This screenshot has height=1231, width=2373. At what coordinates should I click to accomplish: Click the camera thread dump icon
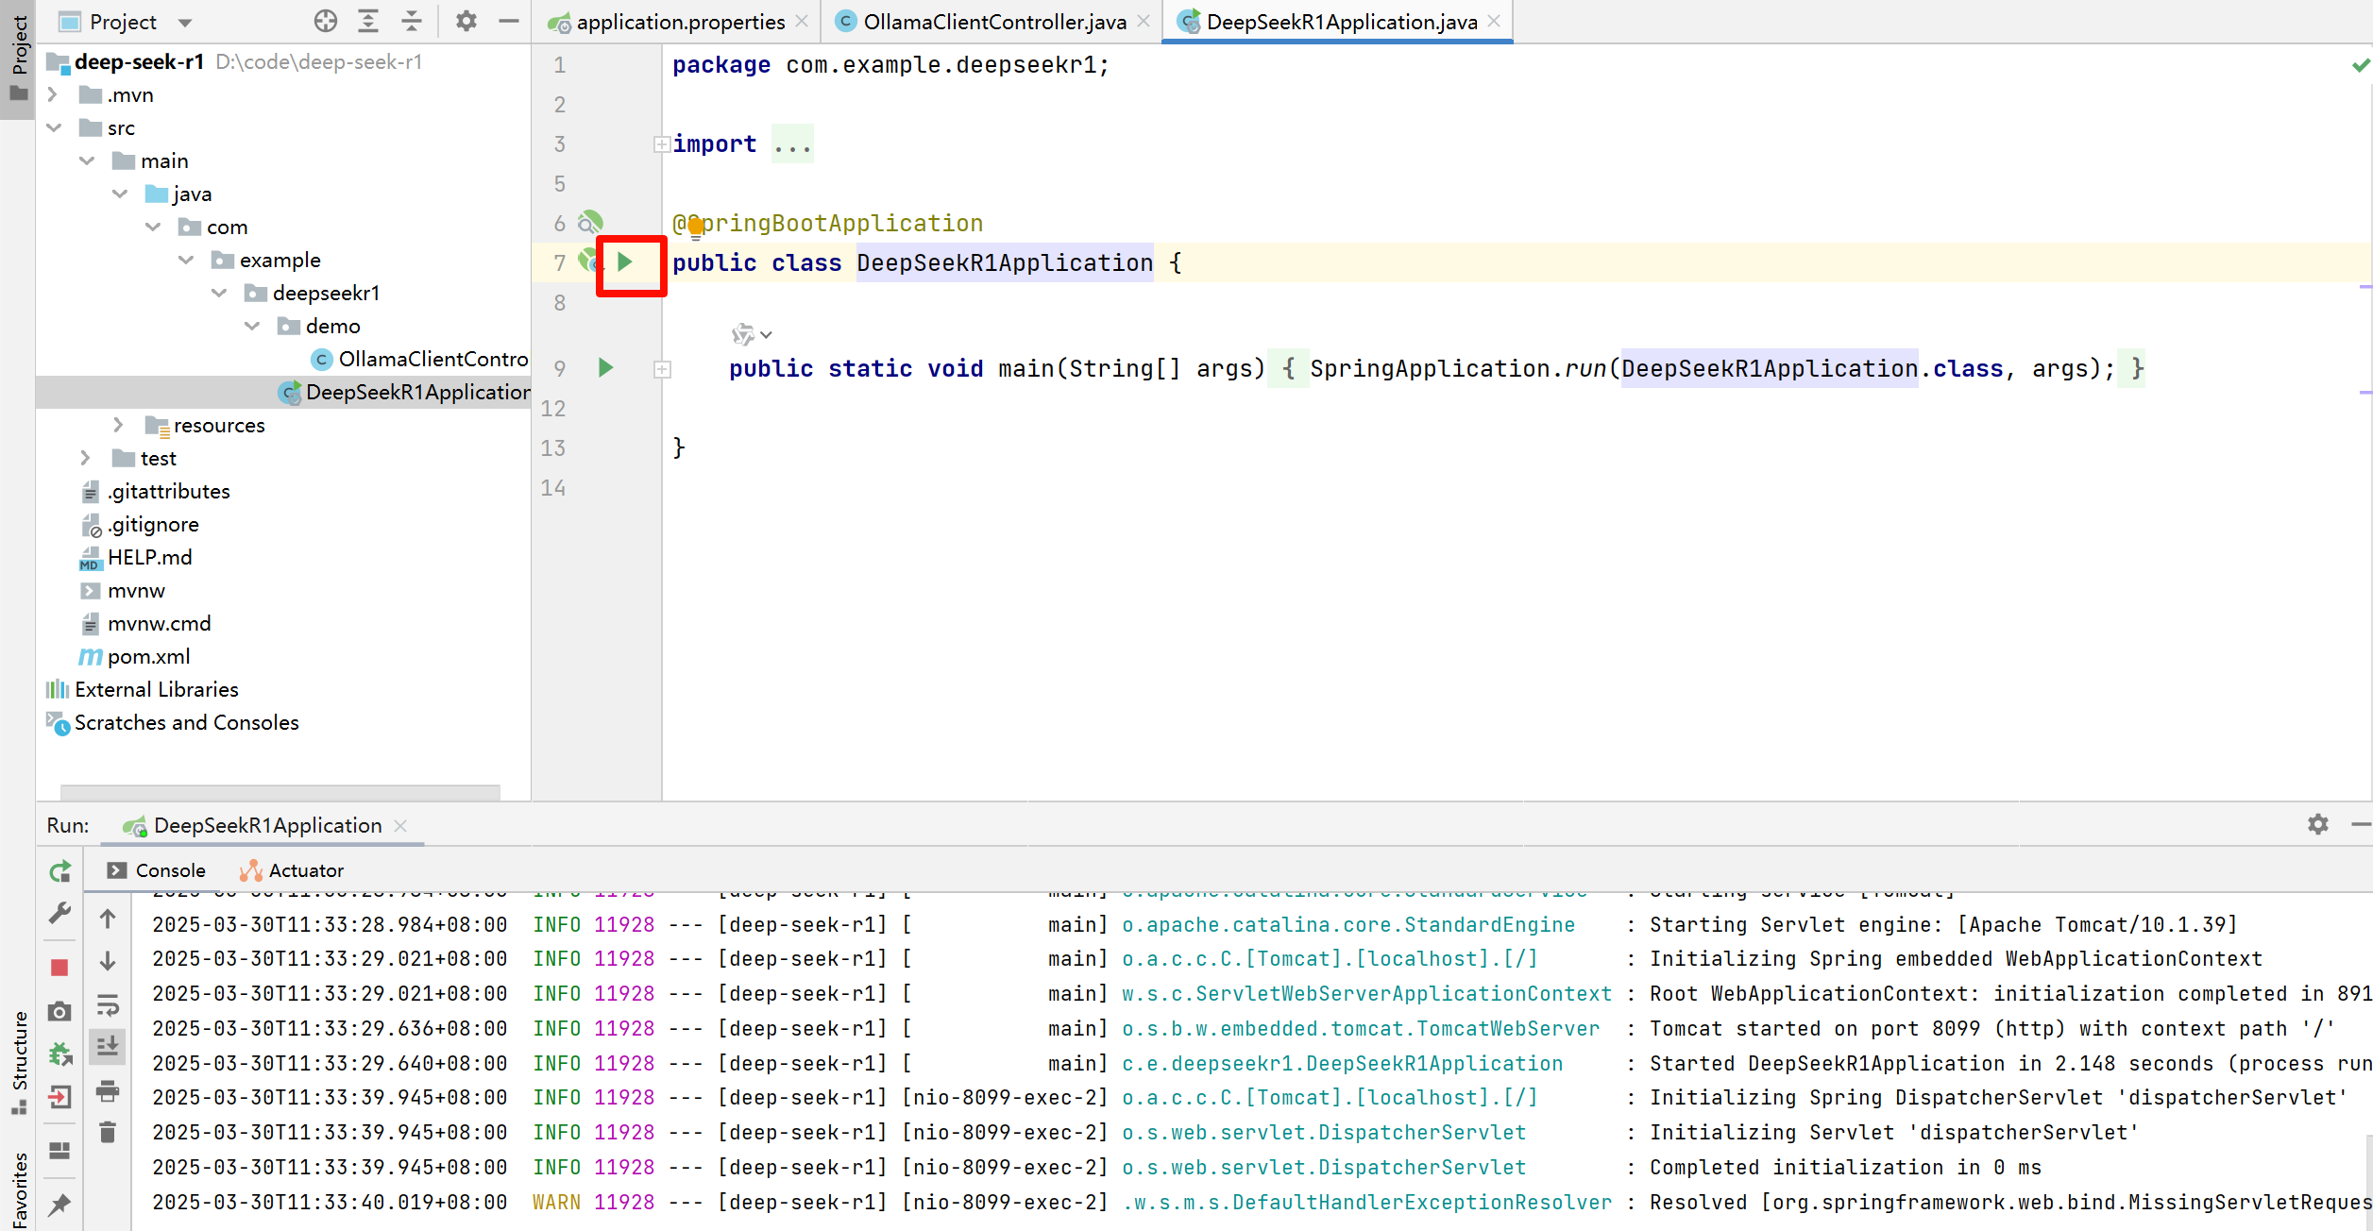pyautogui.click(x=59, y=1012)
